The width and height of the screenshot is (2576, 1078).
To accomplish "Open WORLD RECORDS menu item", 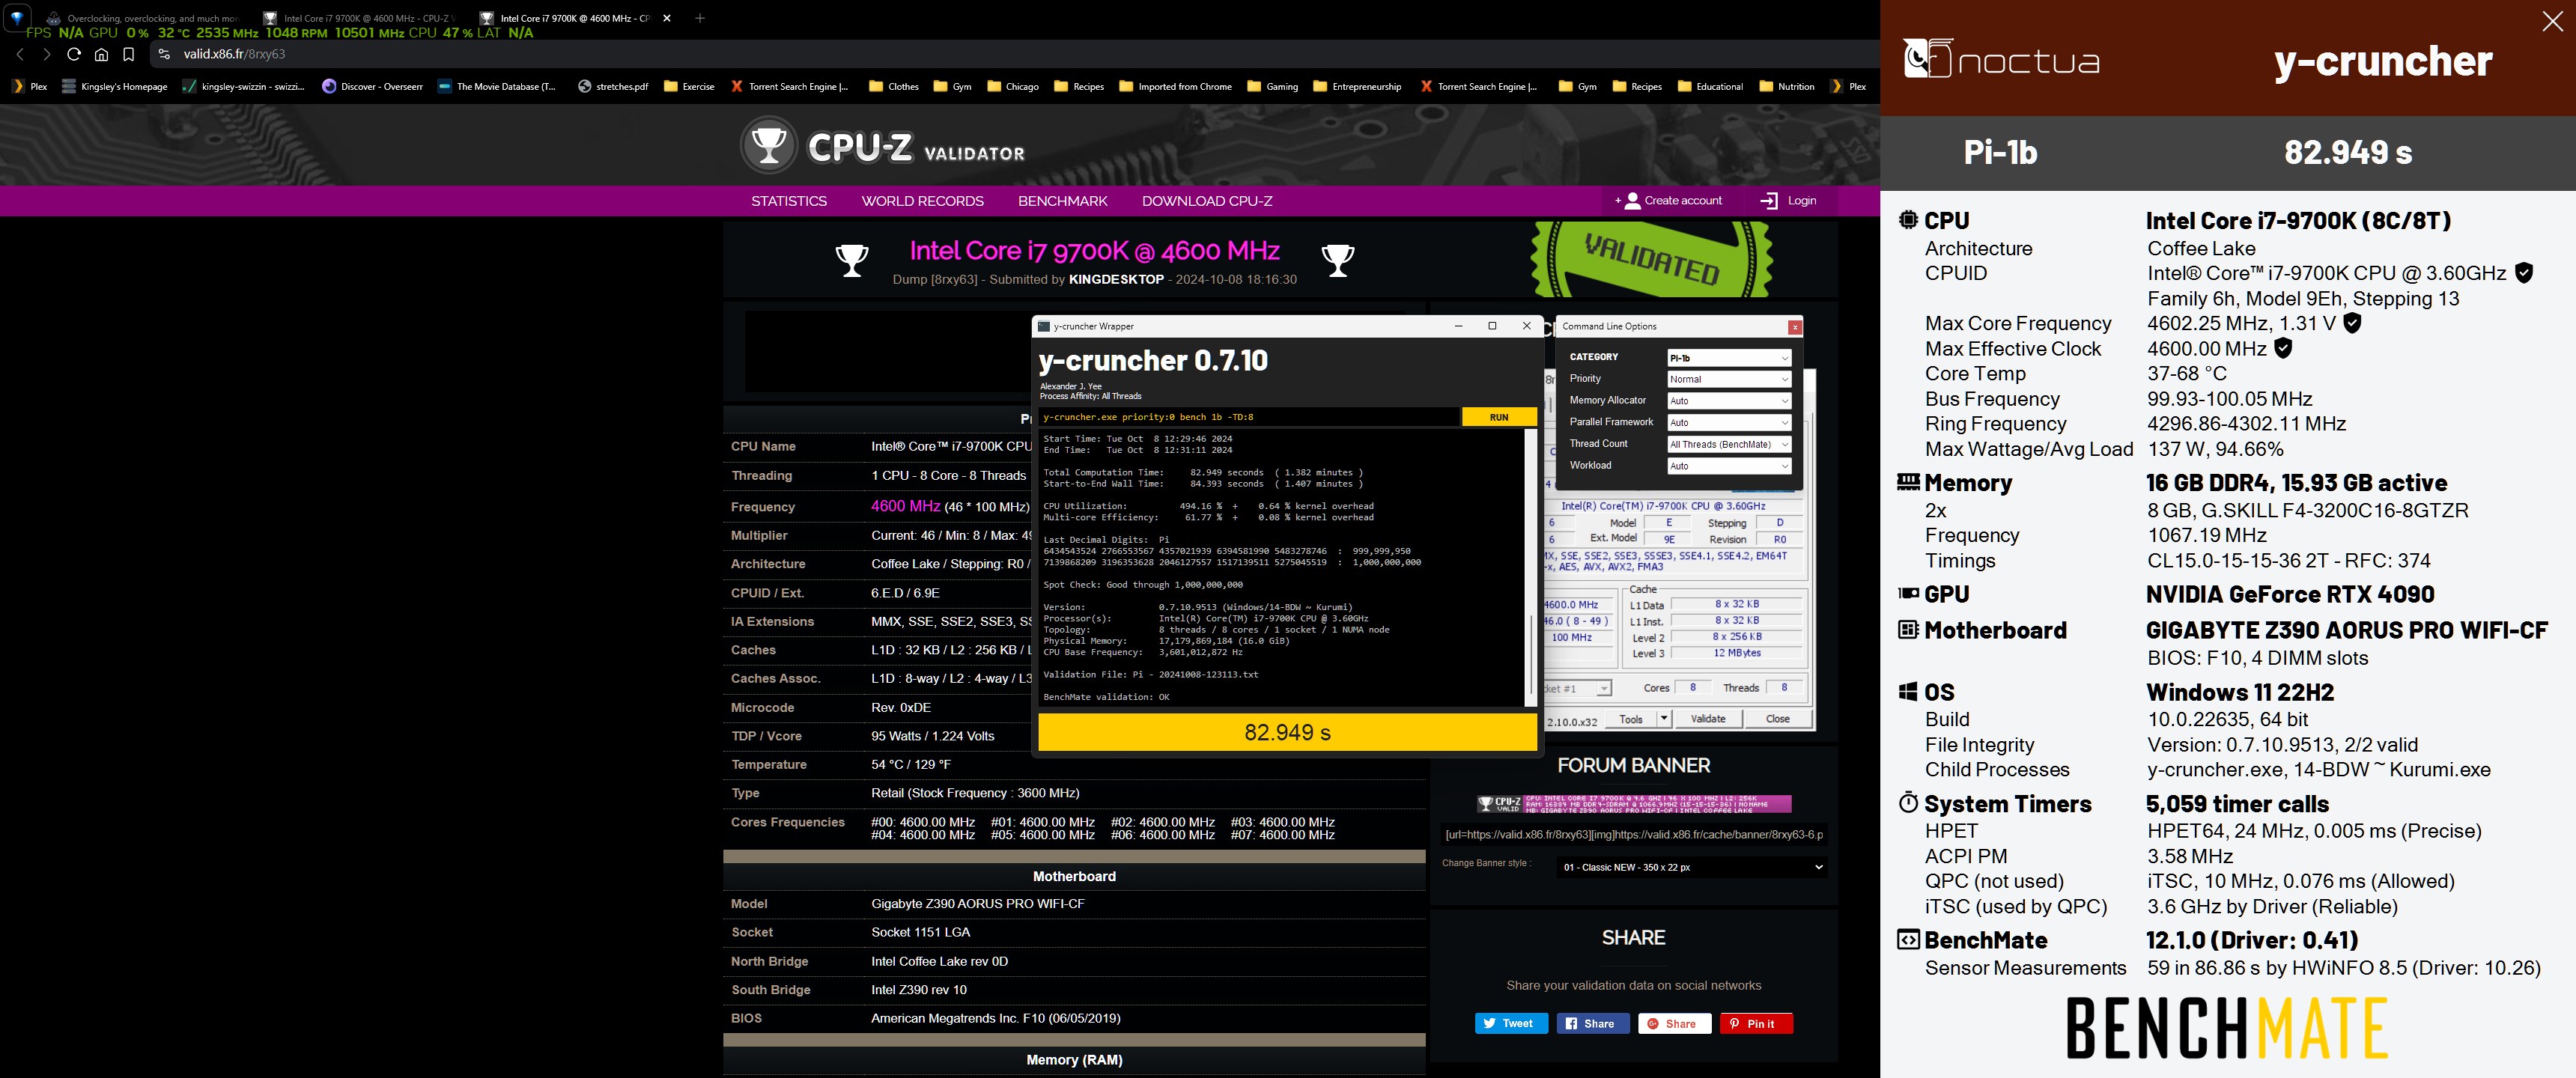I will 922,201.
